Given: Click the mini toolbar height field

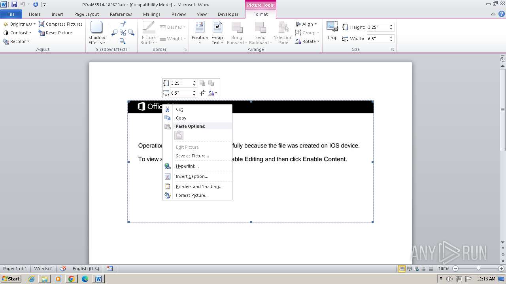Looking at the screenshot, I should point(181,83).
